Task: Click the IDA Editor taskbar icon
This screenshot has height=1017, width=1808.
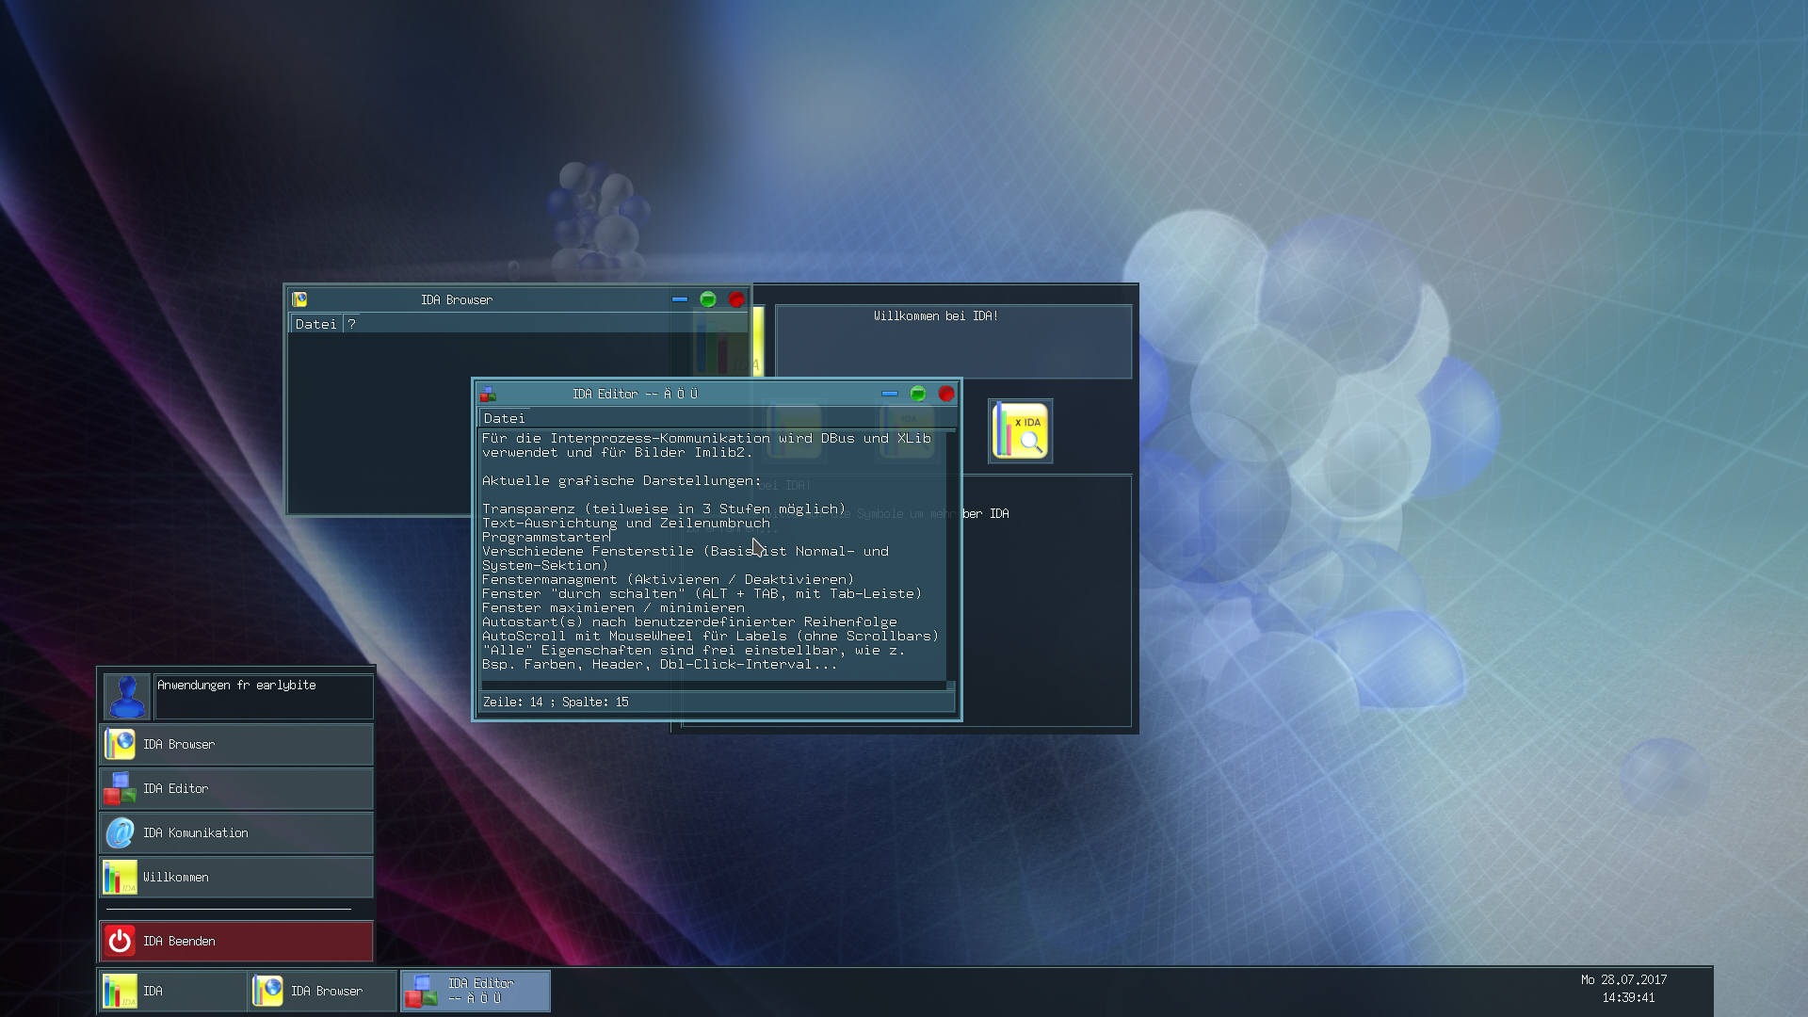Action: pos(422,991)
